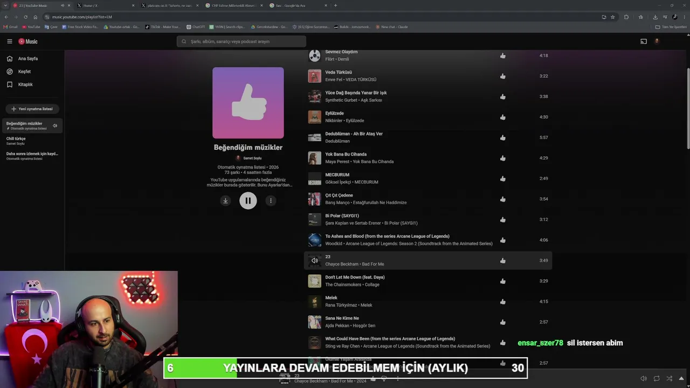
Task: Click the browser home button
Action: coord(36,17)
